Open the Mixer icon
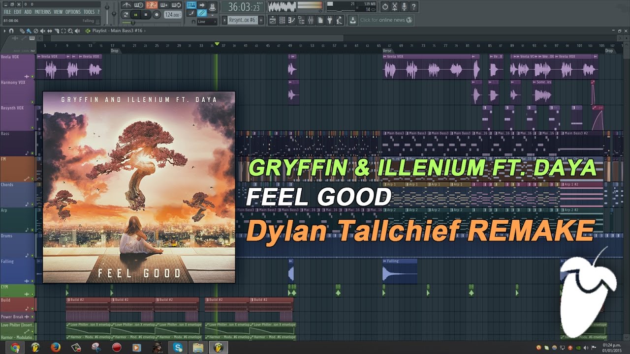This screenshot has width=630, height=354. [311, 20]
